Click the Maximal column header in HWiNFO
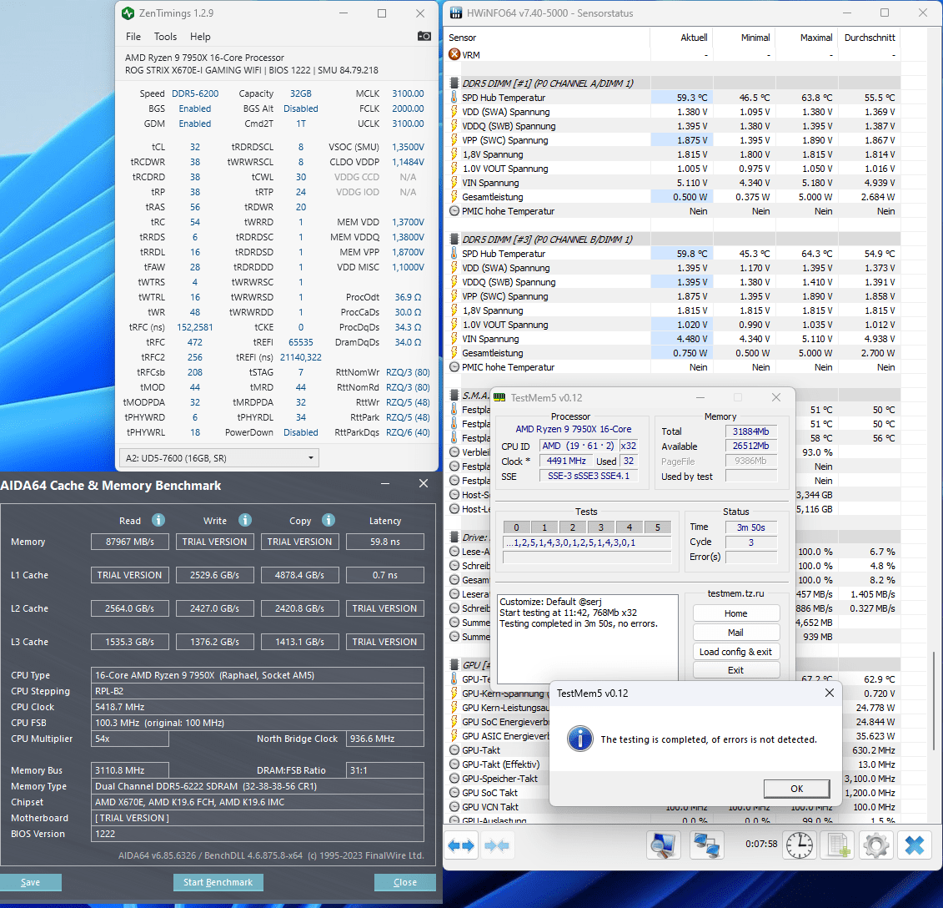Screen dimensions: 943x908 click(x=816, y=38)
